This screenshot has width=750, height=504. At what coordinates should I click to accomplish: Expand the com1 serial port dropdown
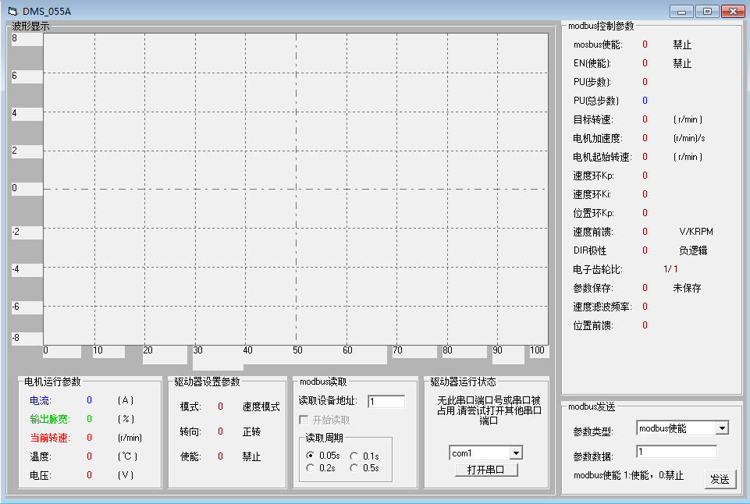point(516,453)
